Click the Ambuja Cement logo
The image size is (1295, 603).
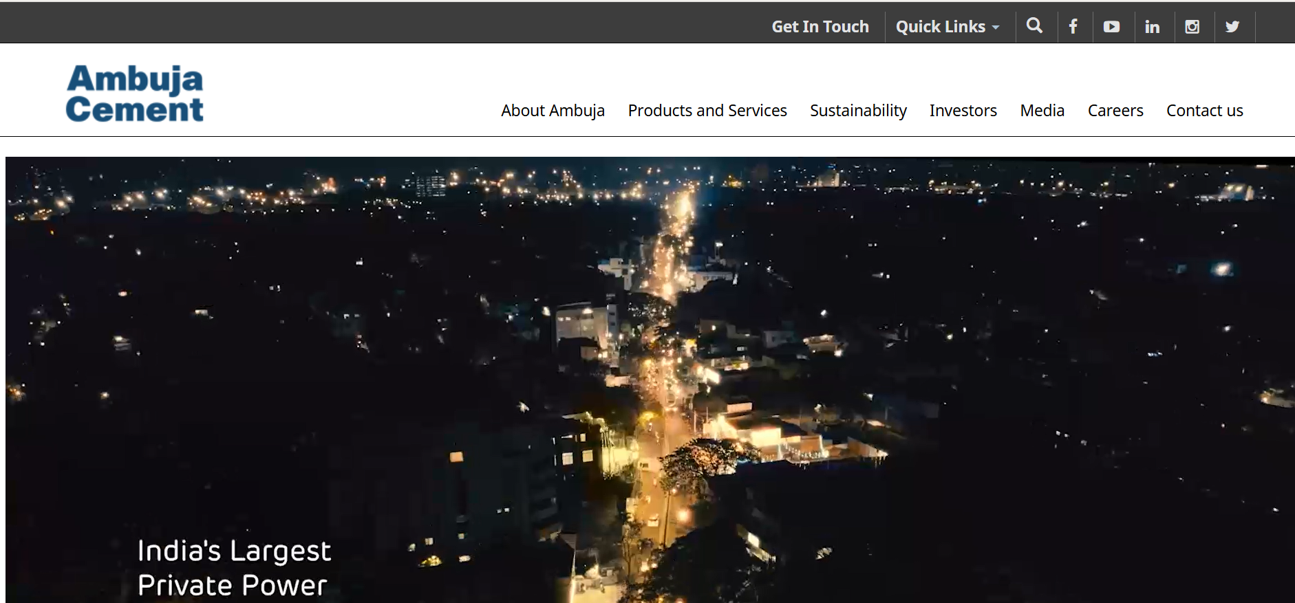point(135,94)
